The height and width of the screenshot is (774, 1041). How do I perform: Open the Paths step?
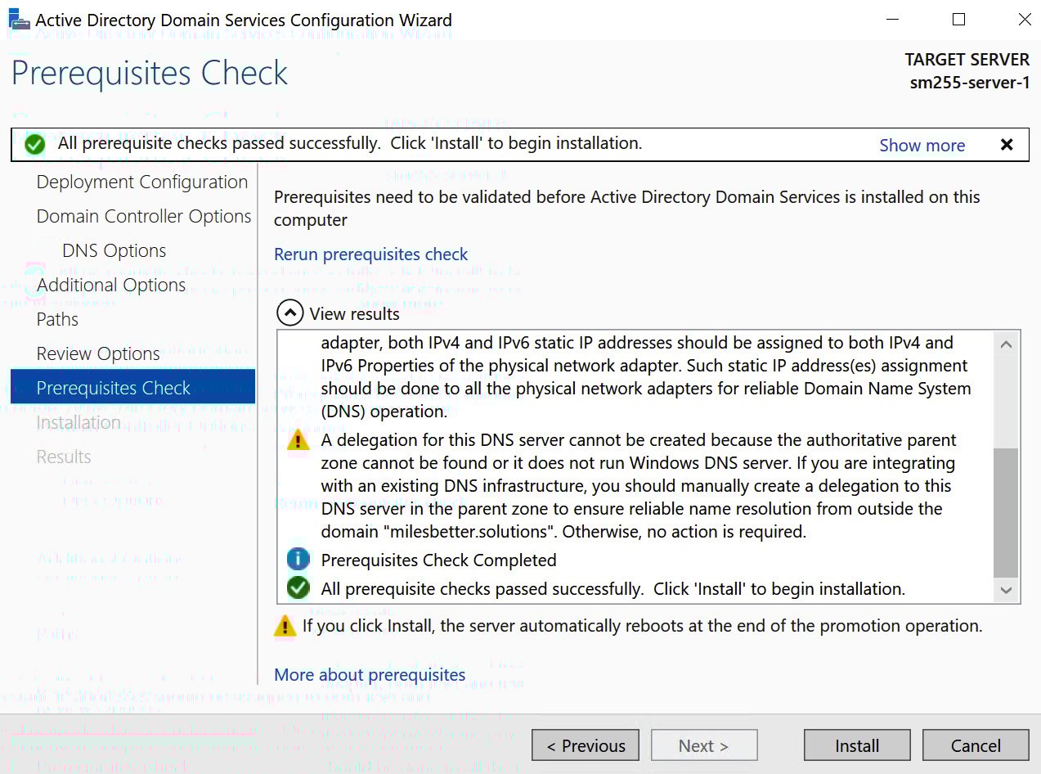pos(57,320)
